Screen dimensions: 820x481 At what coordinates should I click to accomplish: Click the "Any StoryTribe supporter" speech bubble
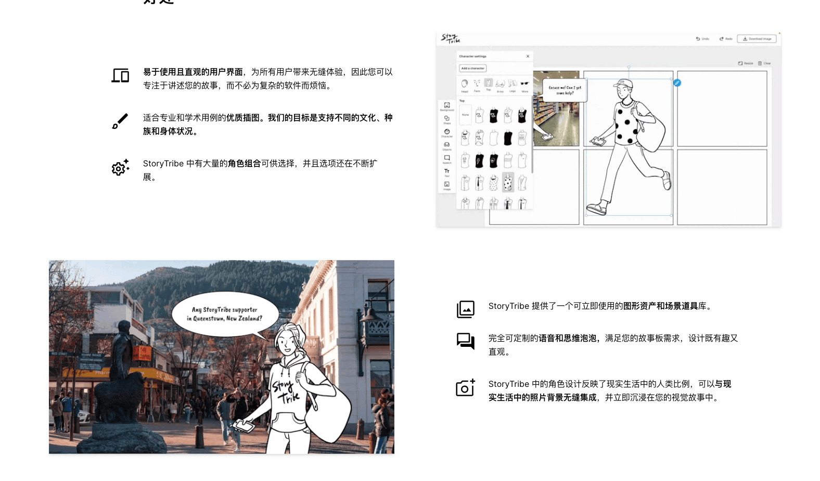point(225,314)
